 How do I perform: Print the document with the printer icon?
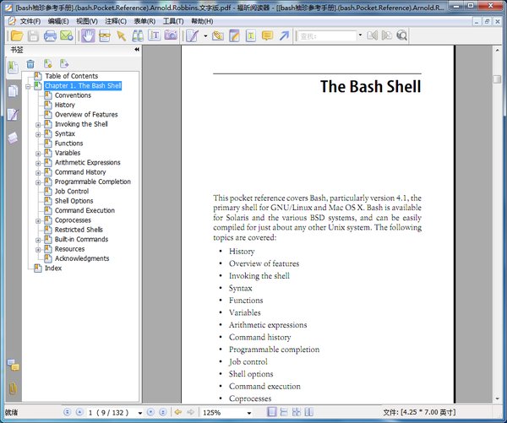coord(50,35)
